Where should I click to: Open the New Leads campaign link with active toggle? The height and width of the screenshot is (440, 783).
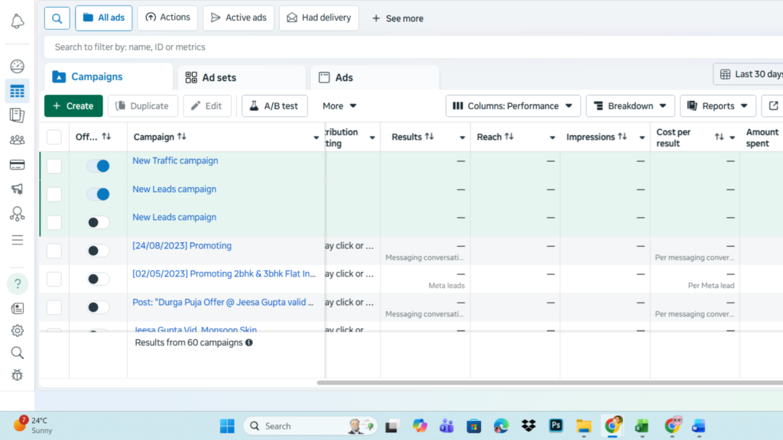[174, 189]
